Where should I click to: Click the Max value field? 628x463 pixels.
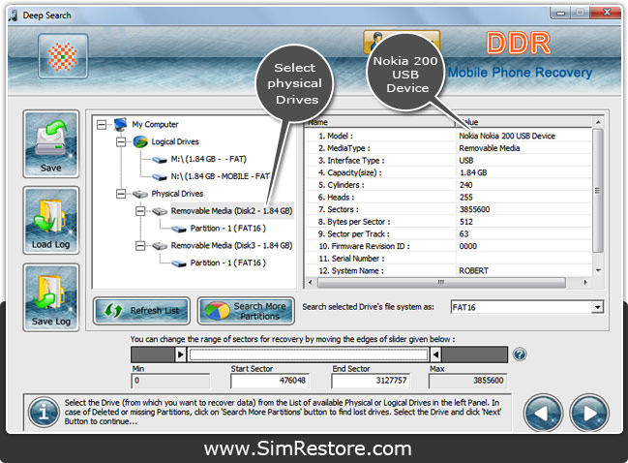point(467,381)
